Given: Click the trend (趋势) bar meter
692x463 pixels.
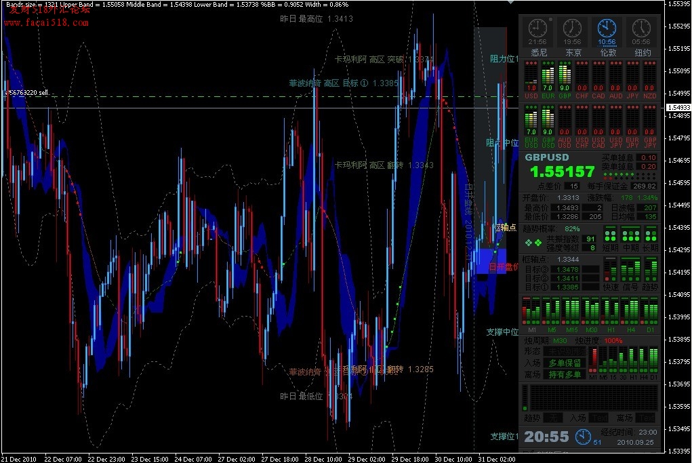Looking at the screenshot, I should coord(651,270).
